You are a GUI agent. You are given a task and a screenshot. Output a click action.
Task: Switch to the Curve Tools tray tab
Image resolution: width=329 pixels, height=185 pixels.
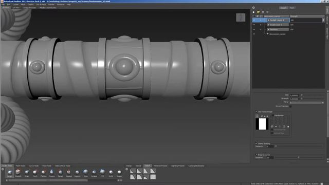point(33,165)
